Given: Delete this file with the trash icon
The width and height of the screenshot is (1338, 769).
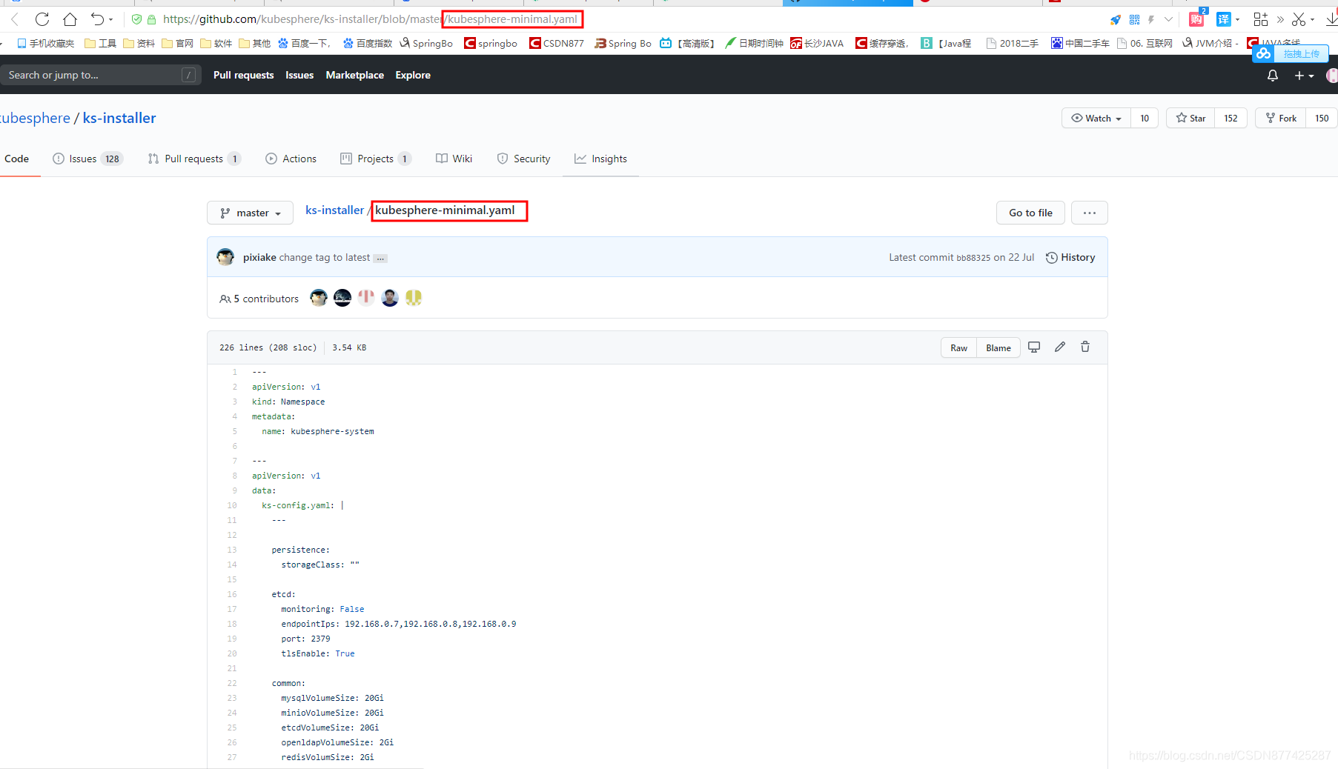Looking at the screenshot, I should pos(1085,347).
